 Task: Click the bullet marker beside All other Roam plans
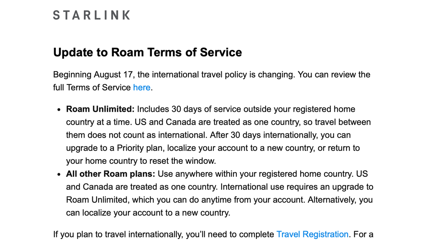[59, 175]
